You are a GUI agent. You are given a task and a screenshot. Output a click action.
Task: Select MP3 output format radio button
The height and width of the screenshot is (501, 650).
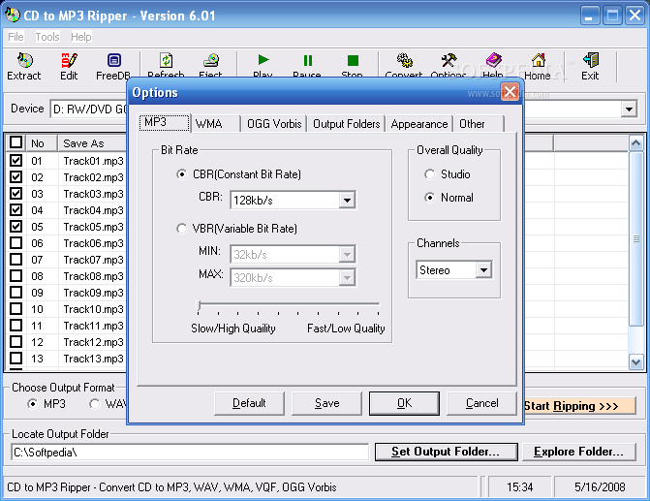pos(32,404)
